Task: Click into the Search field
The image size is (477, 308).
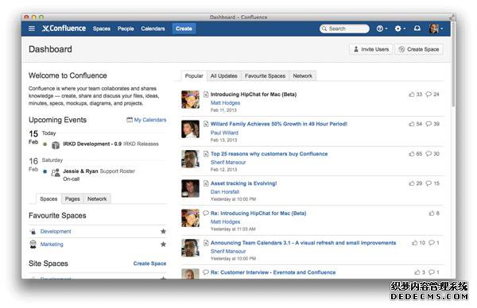Action: [344, 29]
